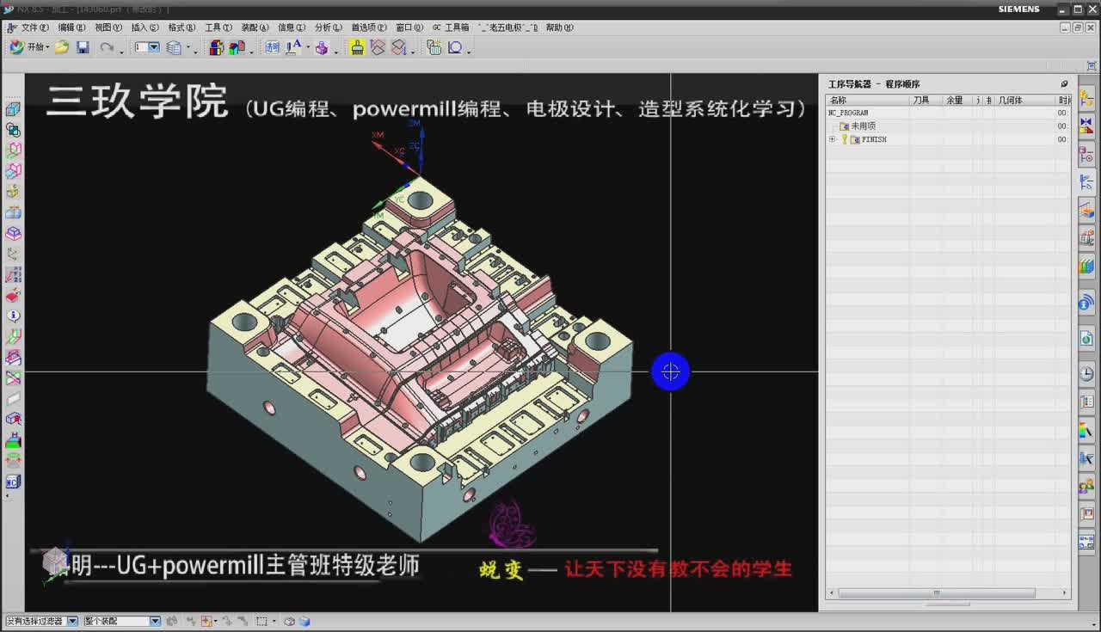Open the work layer combo box
The image size is (1101, 632).
147,47
